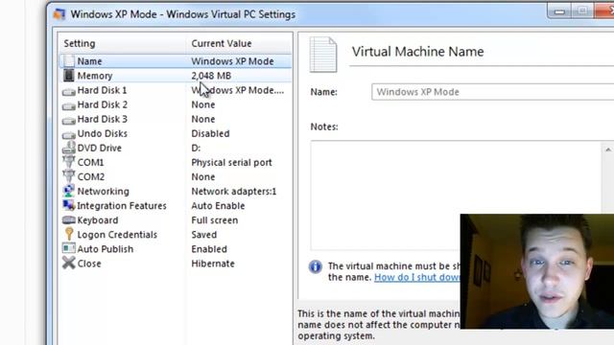Click the Hard Disk 3 drive icon
Viewport: 614px width, 345px height.
(69, 121)
